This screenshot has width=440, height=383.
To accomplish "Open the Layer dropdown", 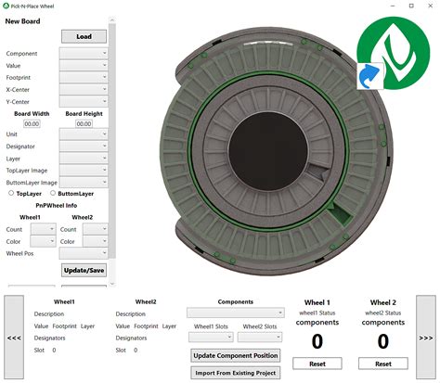I will pyautogui.click(x=84, y=159).
